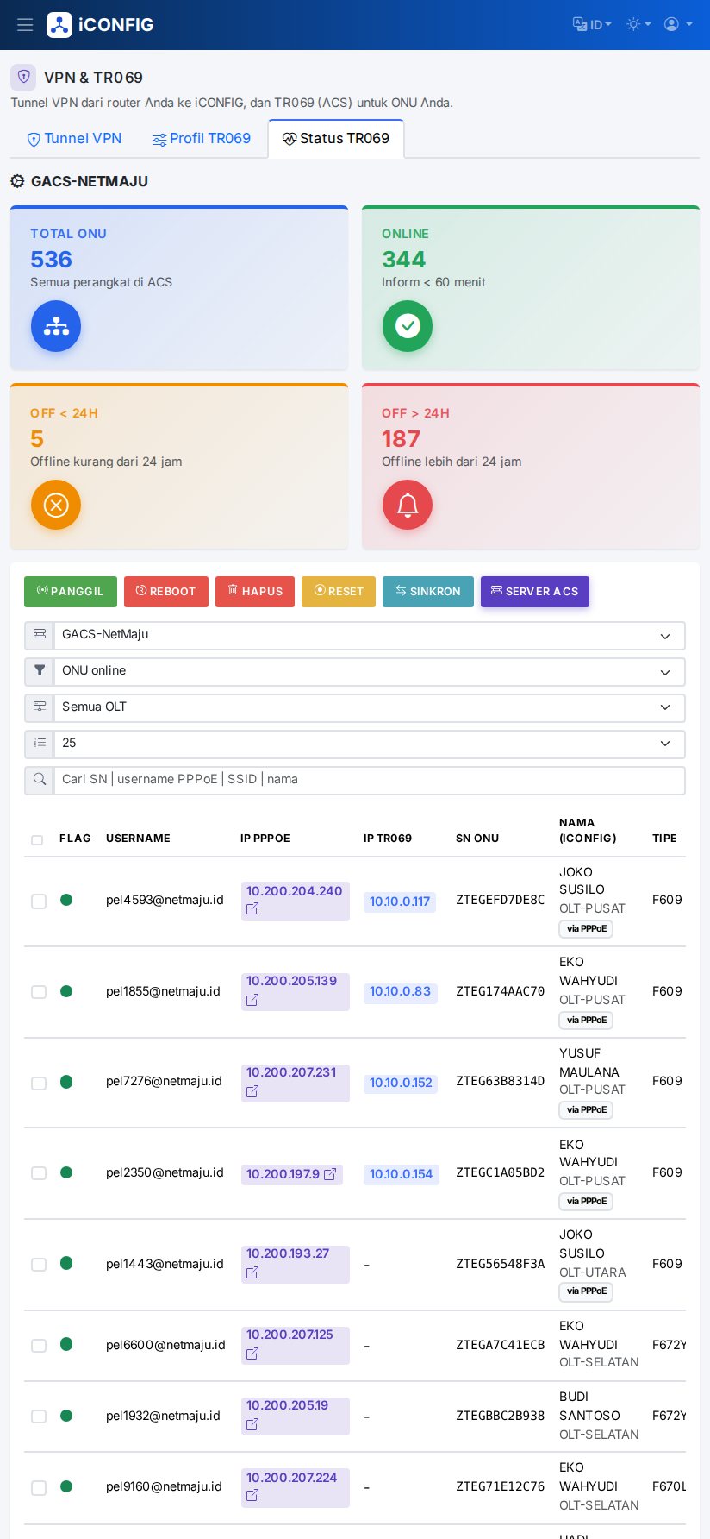
Task: Open the 25 rows-per-page dropdown
Action: (x=370, y=744)
